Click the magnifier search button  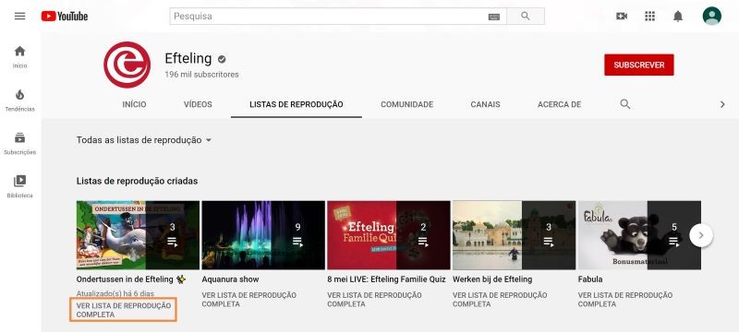526,16
